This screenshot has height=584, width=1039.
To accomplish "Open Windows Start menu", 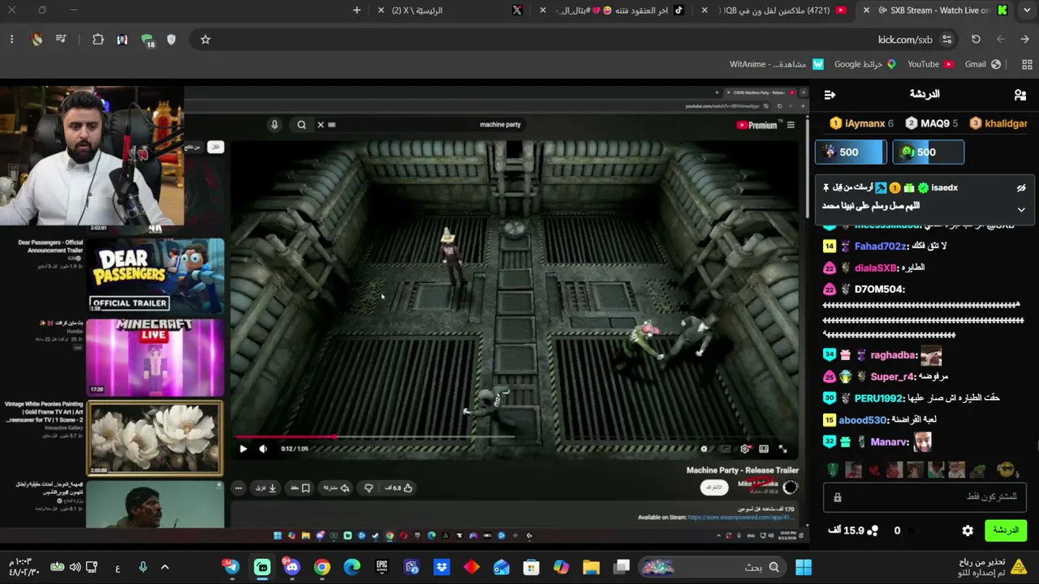I will pyautogui.click(x=803, y=567).
